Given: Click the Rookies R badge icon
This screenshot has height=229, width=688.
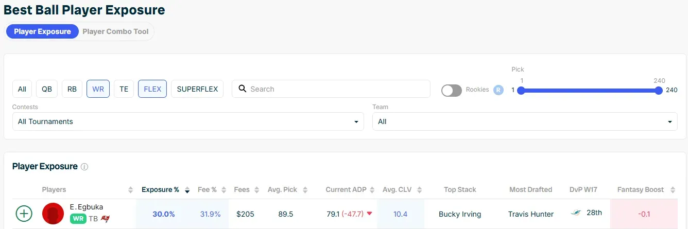Looking at the screenshot, I should 498,90.
